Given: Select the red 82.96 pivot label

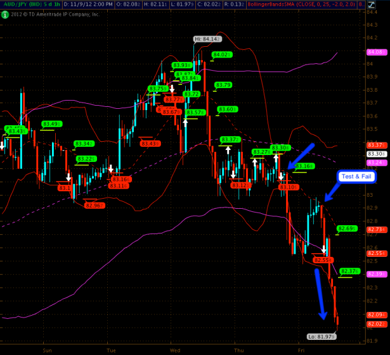Looking at the screenshot, I should pos(94,205).
